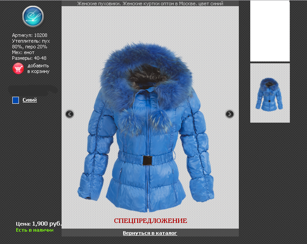Select the blank white thumbnail

(x=270, y=31)
